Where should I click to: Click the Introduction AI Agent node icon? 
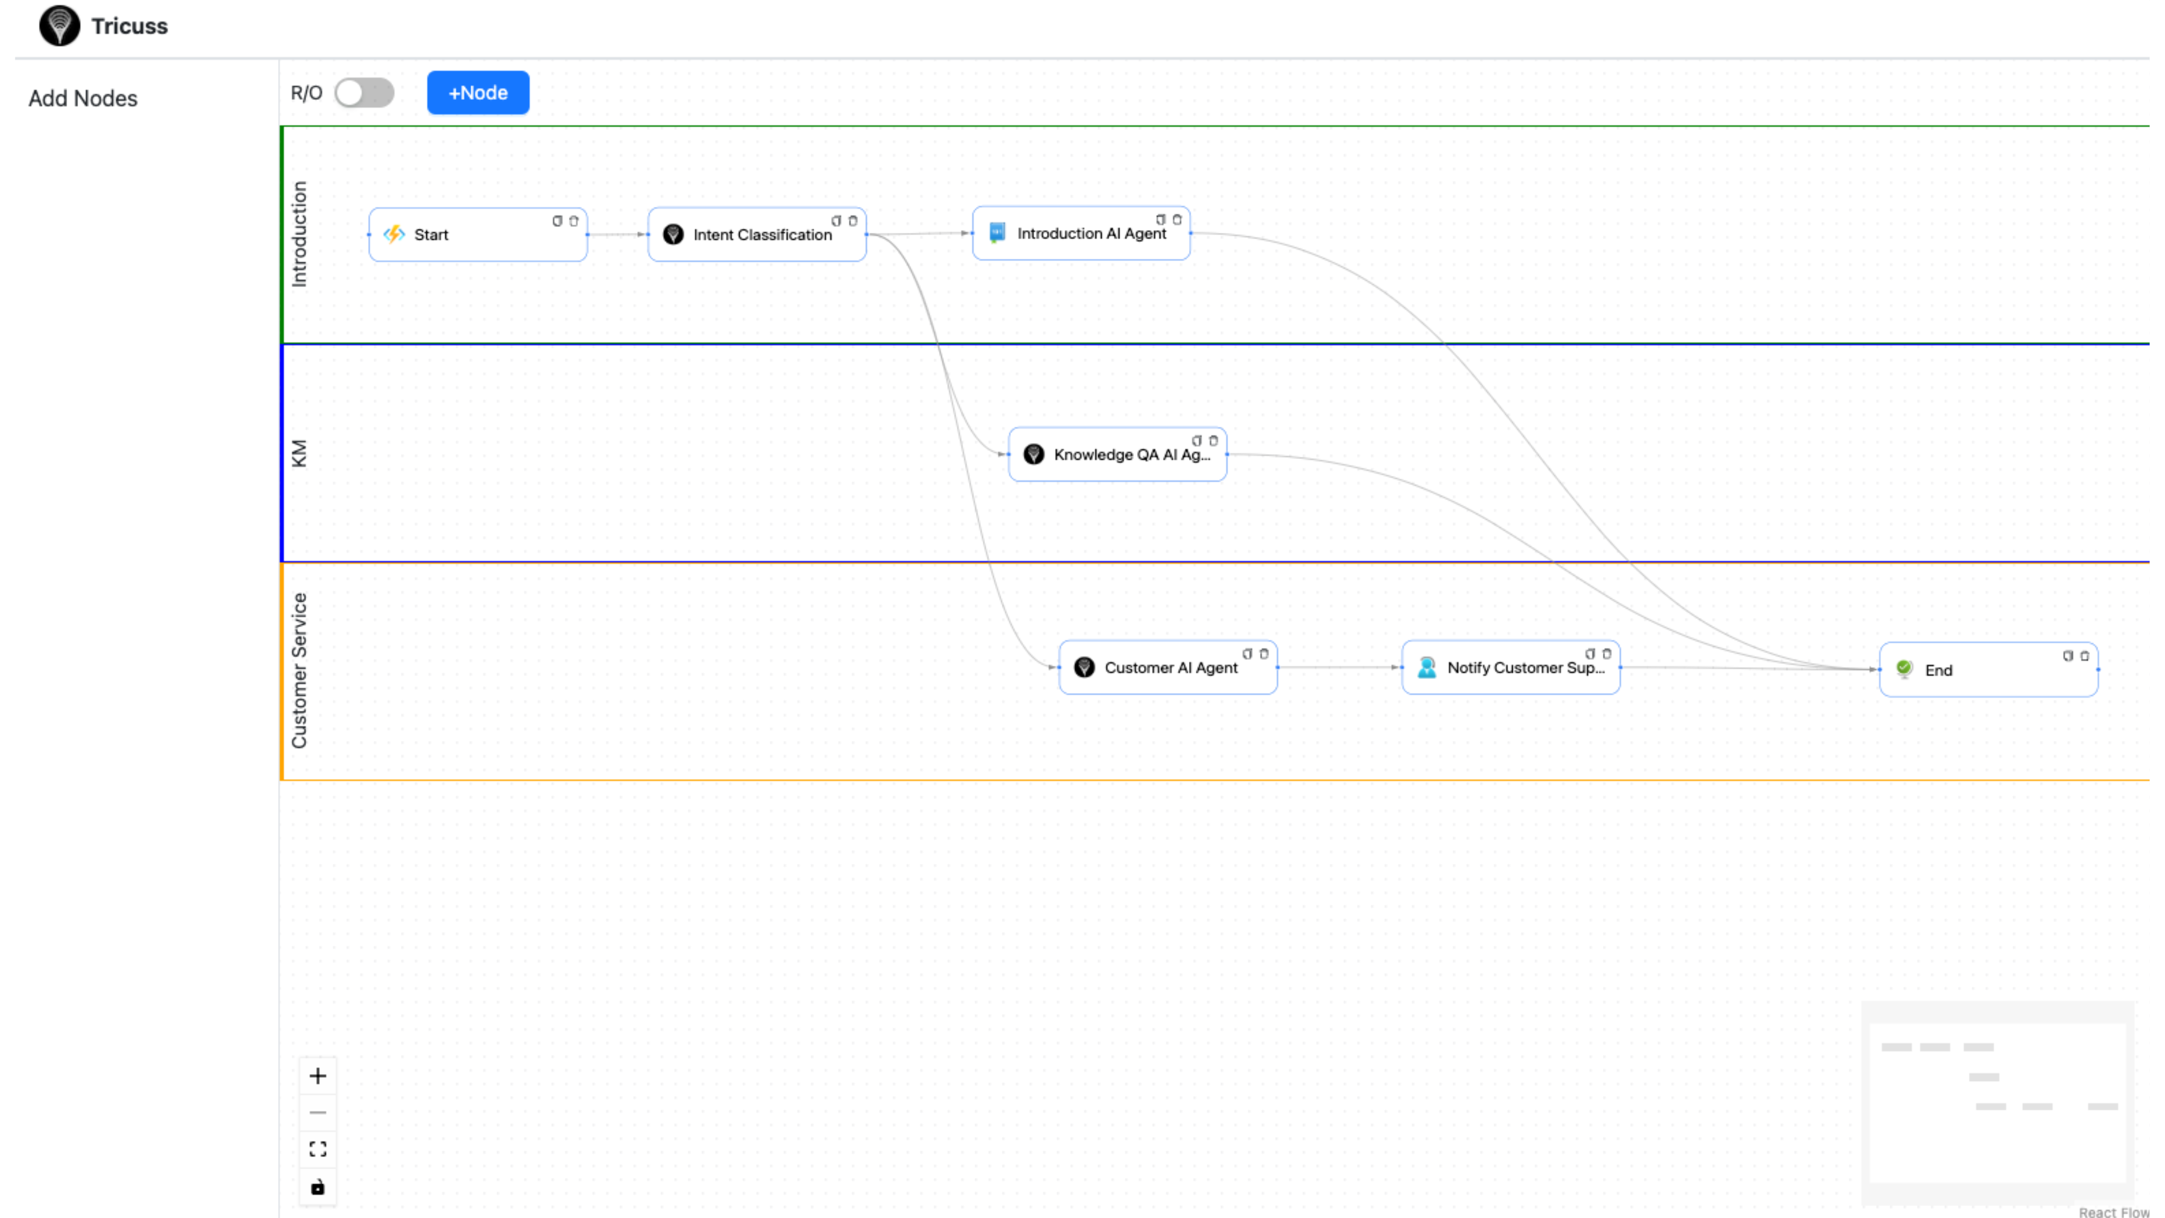coord(996,233)
